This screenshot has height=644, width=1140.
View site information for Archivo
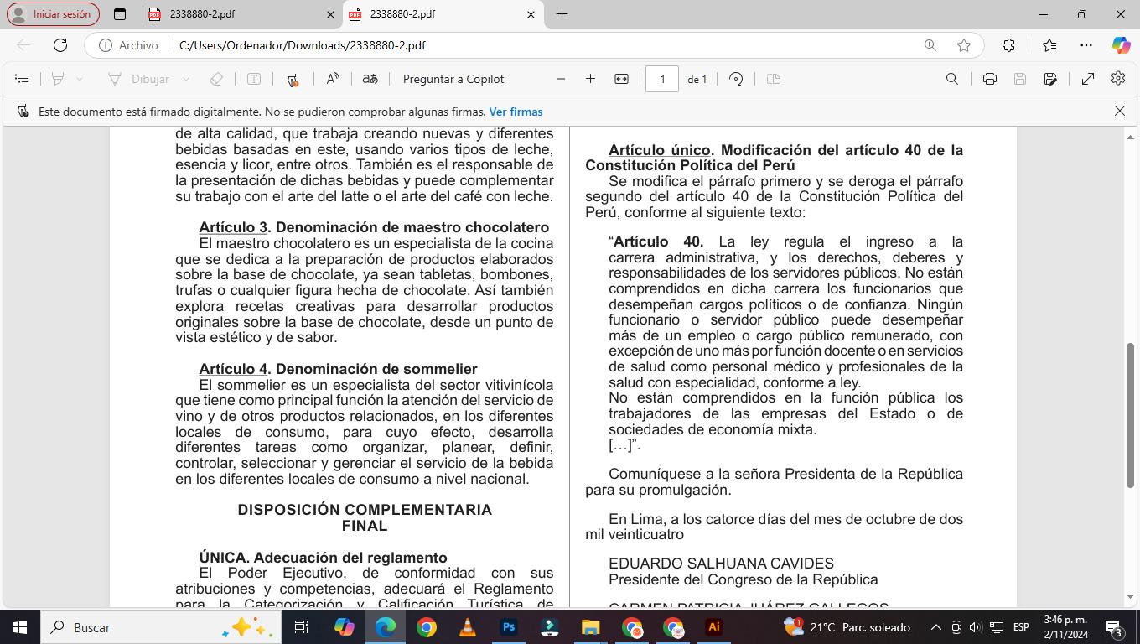(128, 45)
